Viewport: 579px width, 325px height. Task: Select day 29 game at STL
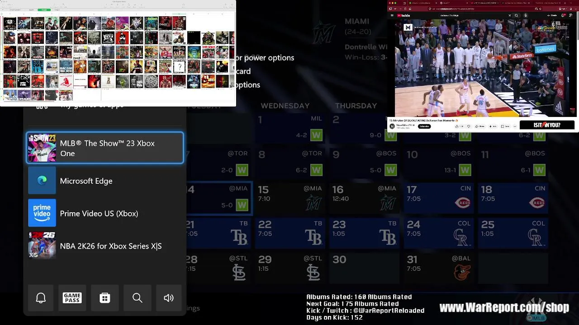[290, 268]
